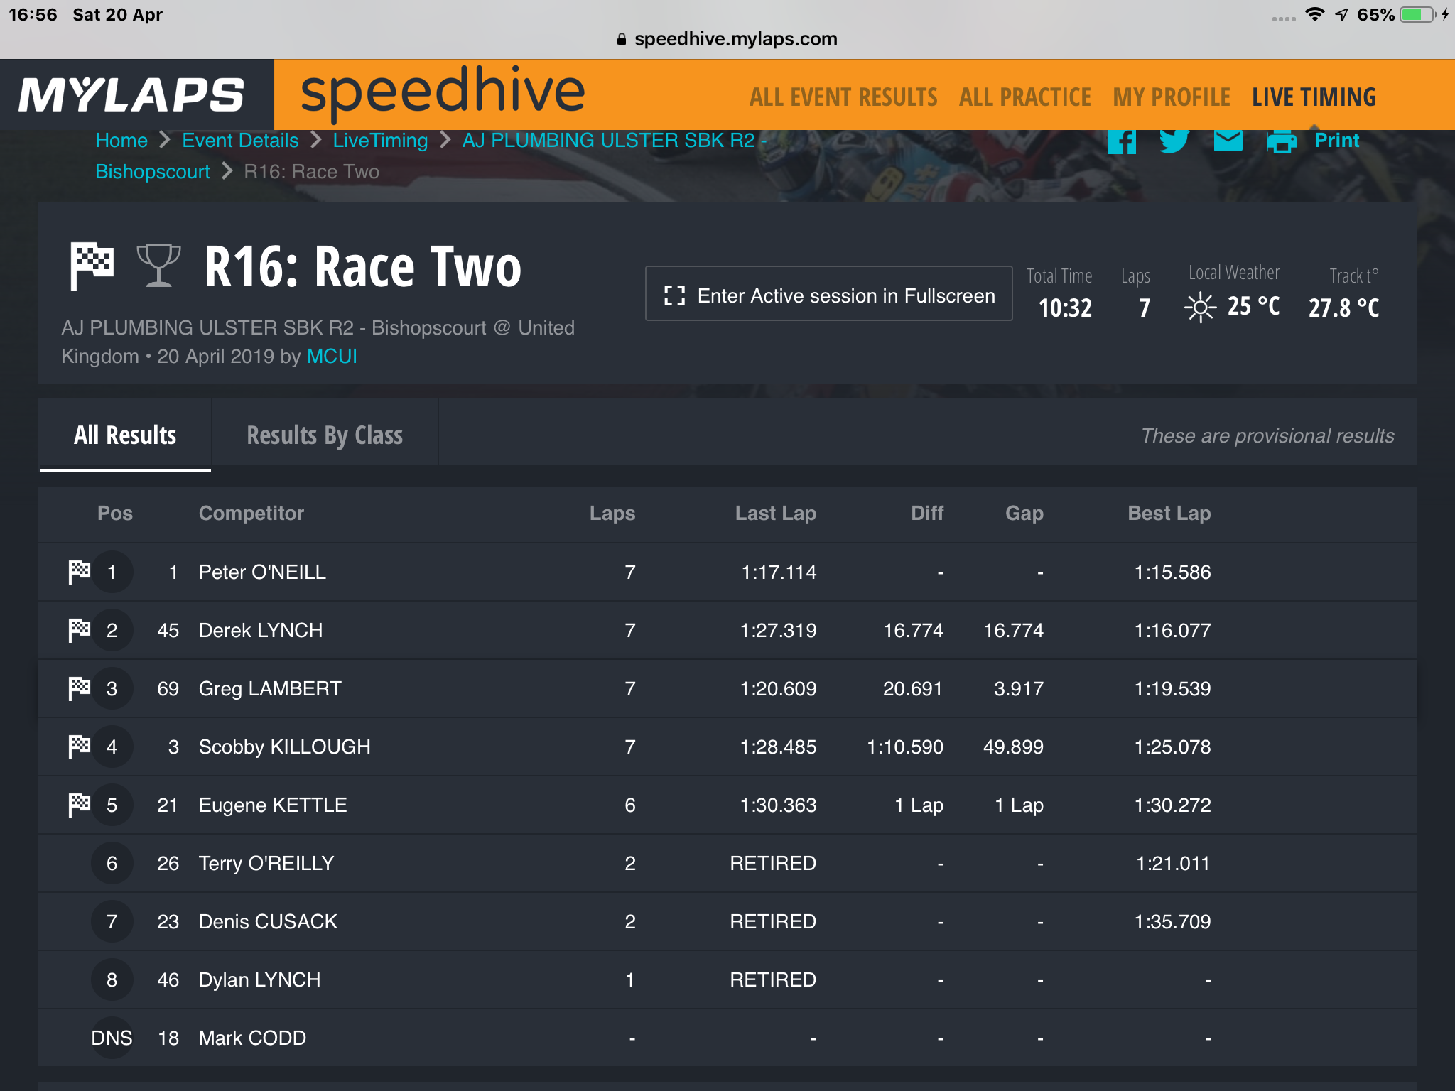
Task: Select competitor Greg LAMBERT
Action: click(270, 688)
